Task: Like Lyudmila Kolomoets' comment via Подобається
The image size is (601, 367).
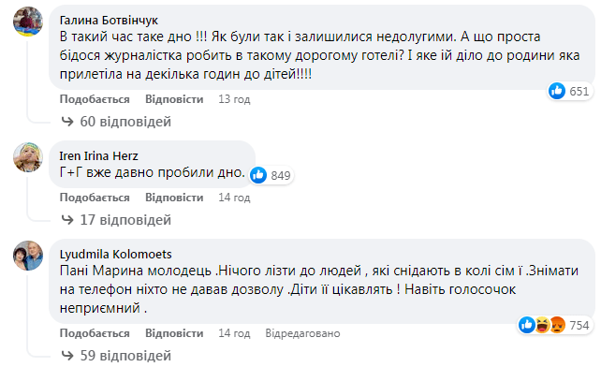Action: (95, 333)
